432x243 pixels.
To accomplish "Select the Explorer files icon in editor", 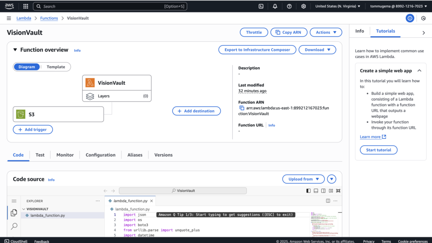I will [x=14, y=213].
